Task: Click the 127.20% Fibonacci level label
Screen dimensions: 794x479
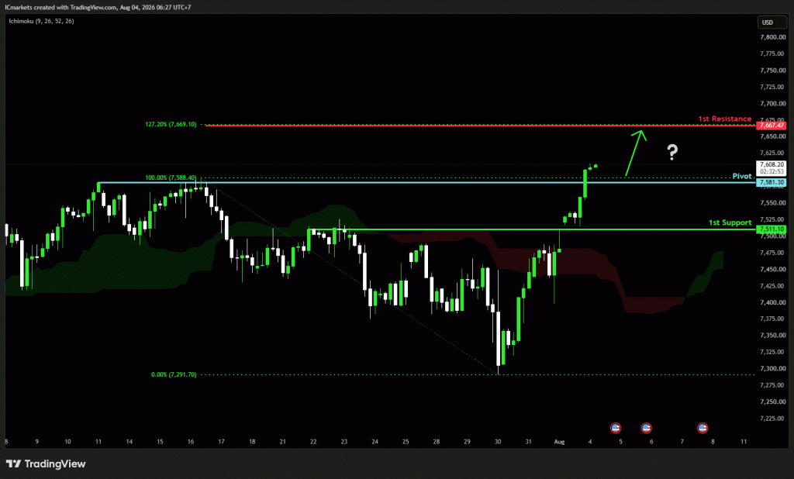Action: click(171, 124)
